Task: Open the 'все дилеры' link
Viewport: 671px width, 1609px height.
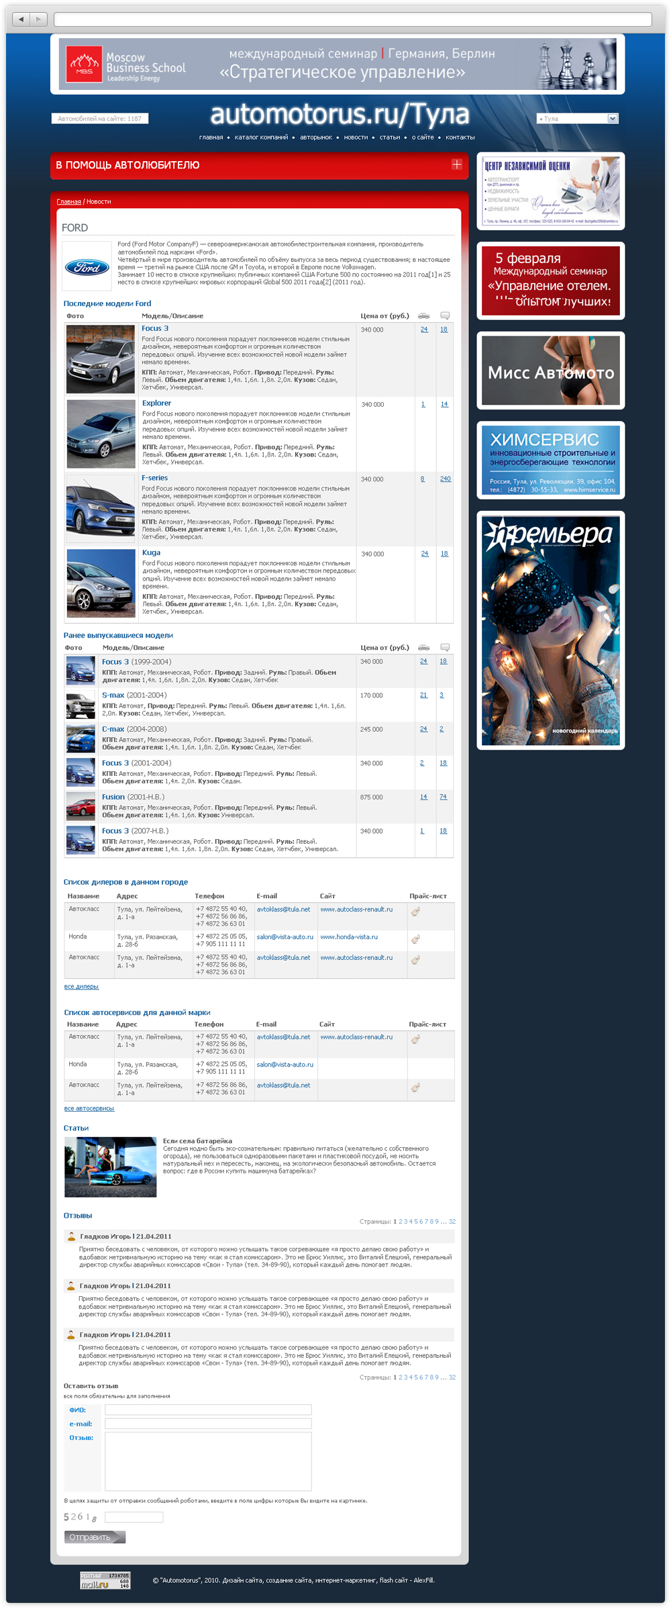Action: pyautogui.click(x=81, y=987)
